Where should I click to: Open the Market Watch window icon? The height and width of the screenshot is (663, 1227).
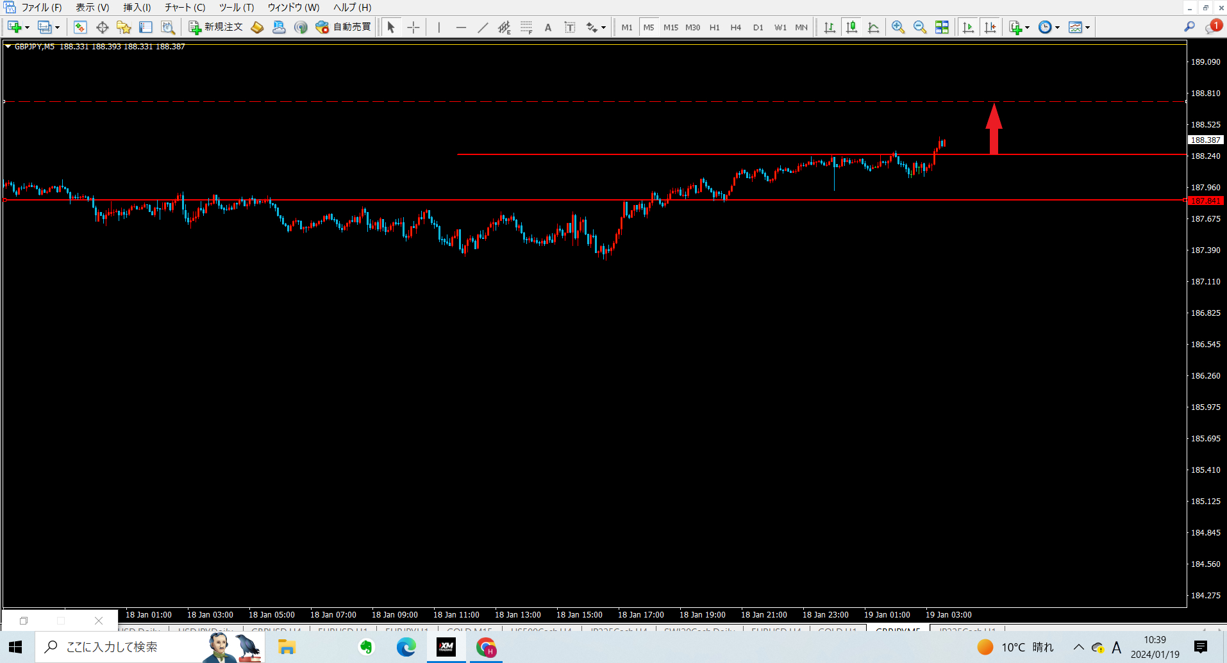click(80, 27)
